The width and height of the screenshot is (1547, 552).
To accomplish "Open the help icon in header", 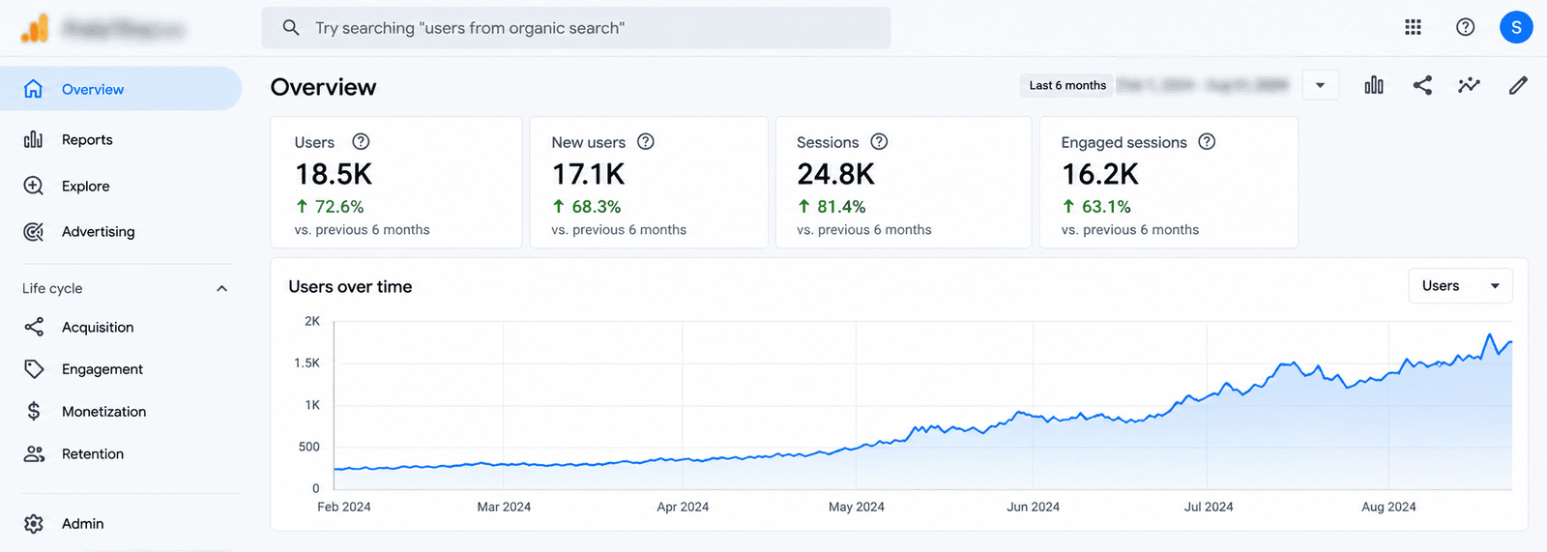I will [x=1465, y=27].
